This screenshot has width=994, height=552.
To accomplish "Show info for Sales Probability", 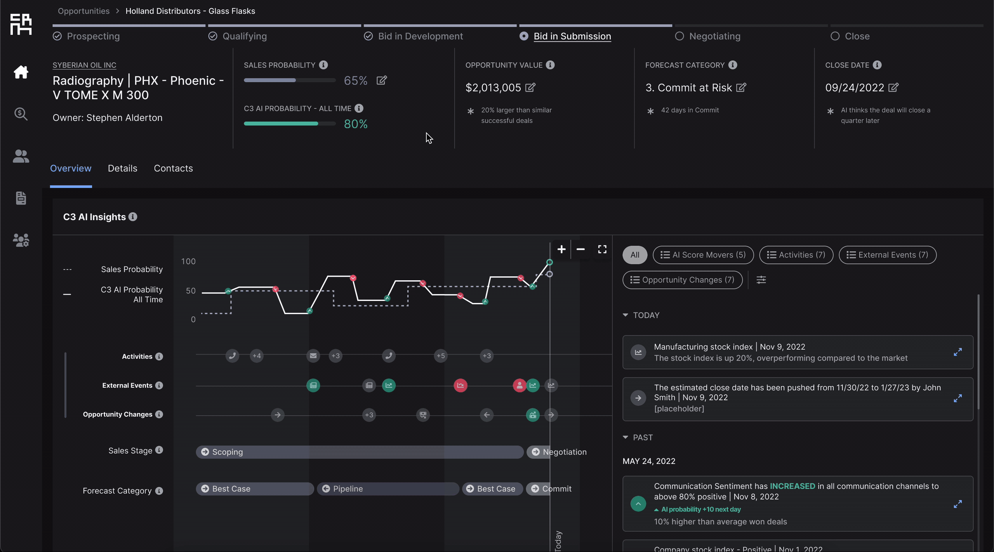I will (x=323, y=65).
